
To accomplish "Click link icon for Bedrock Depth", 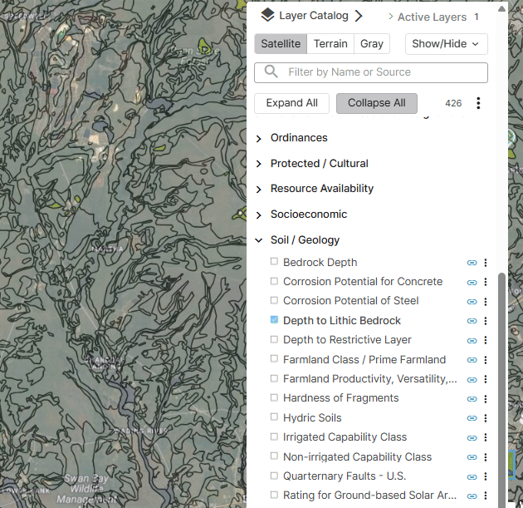I will (x=472, y=263).
